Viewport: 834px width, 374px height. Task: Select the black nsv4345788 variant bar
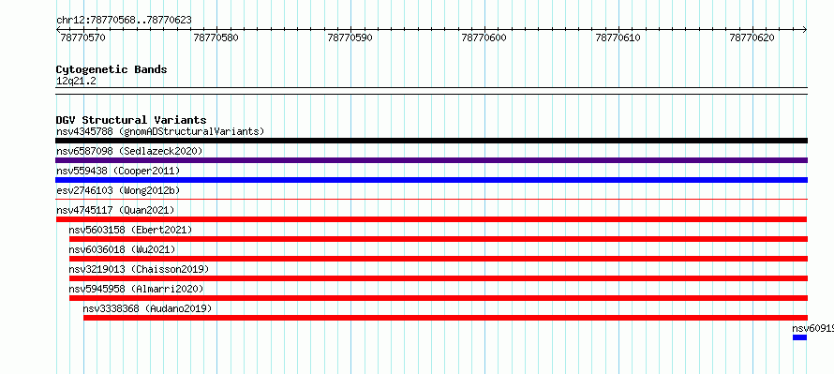431,141
